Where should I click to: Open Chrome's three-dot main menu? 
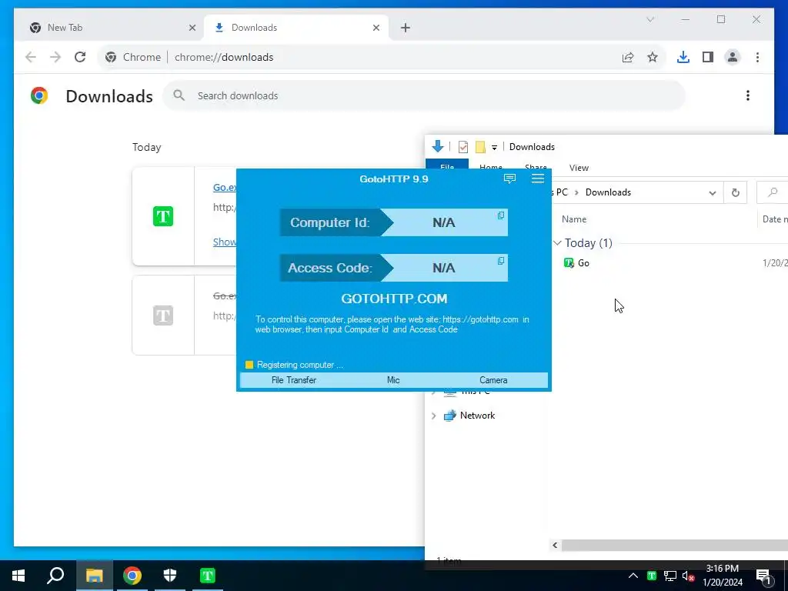(757, 57)
